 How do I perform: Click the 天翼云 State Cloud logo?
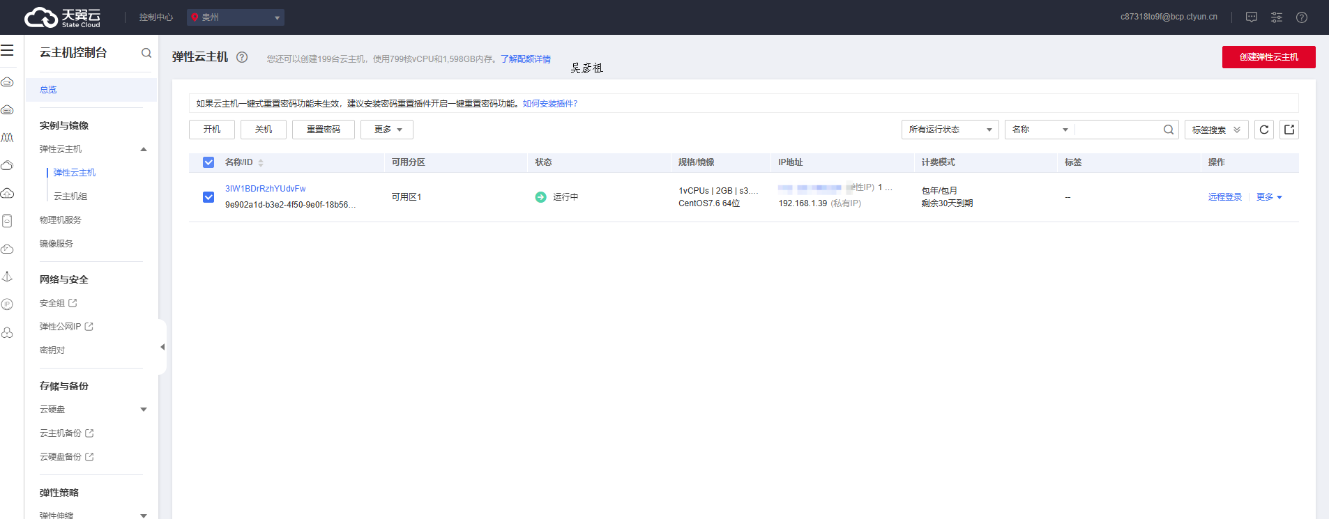coord(62,17)
